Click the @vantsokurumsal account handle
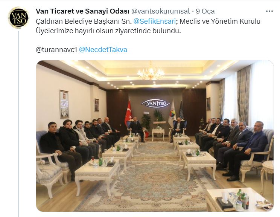This screenshot has width=280, height=217. pyautogui.click(x=160, y=11)
